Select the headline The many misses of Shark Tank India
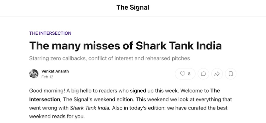The height and width of the screenshot is (123, 266). pyautogui.click(x=125, y=45)
